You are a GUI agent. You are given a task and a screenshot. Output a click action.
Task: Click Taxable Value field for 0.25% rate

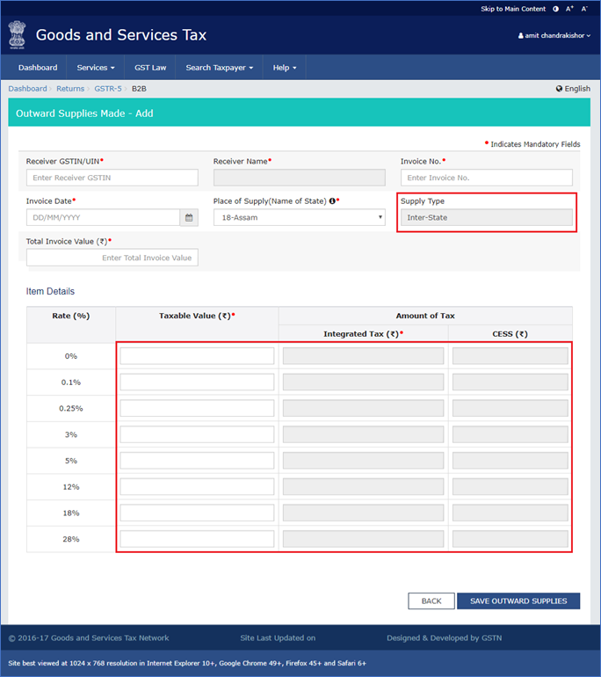tap(197, 409)
